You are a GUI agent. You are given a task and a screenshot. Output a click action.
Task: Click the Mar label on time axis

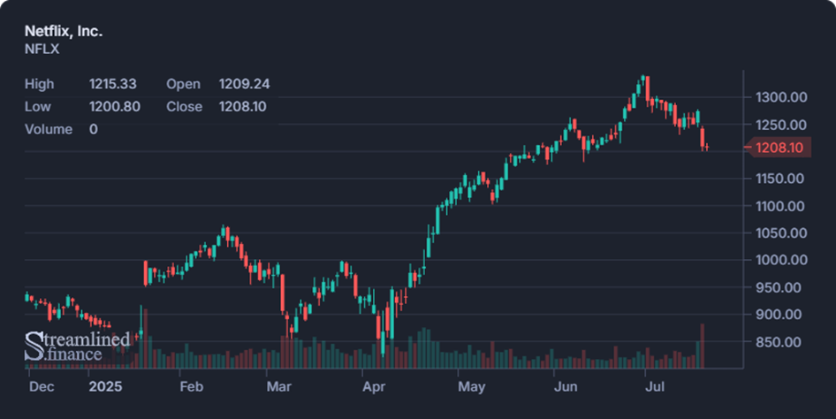(279, 386)
